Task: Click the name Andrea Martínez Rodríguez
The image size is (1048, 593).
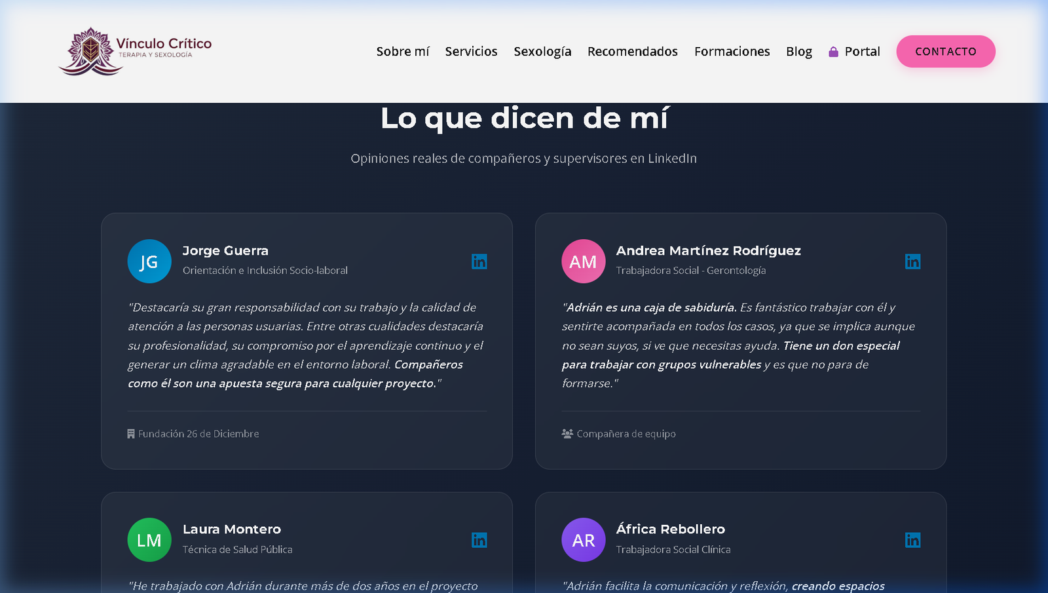Action: click(709, 250)
